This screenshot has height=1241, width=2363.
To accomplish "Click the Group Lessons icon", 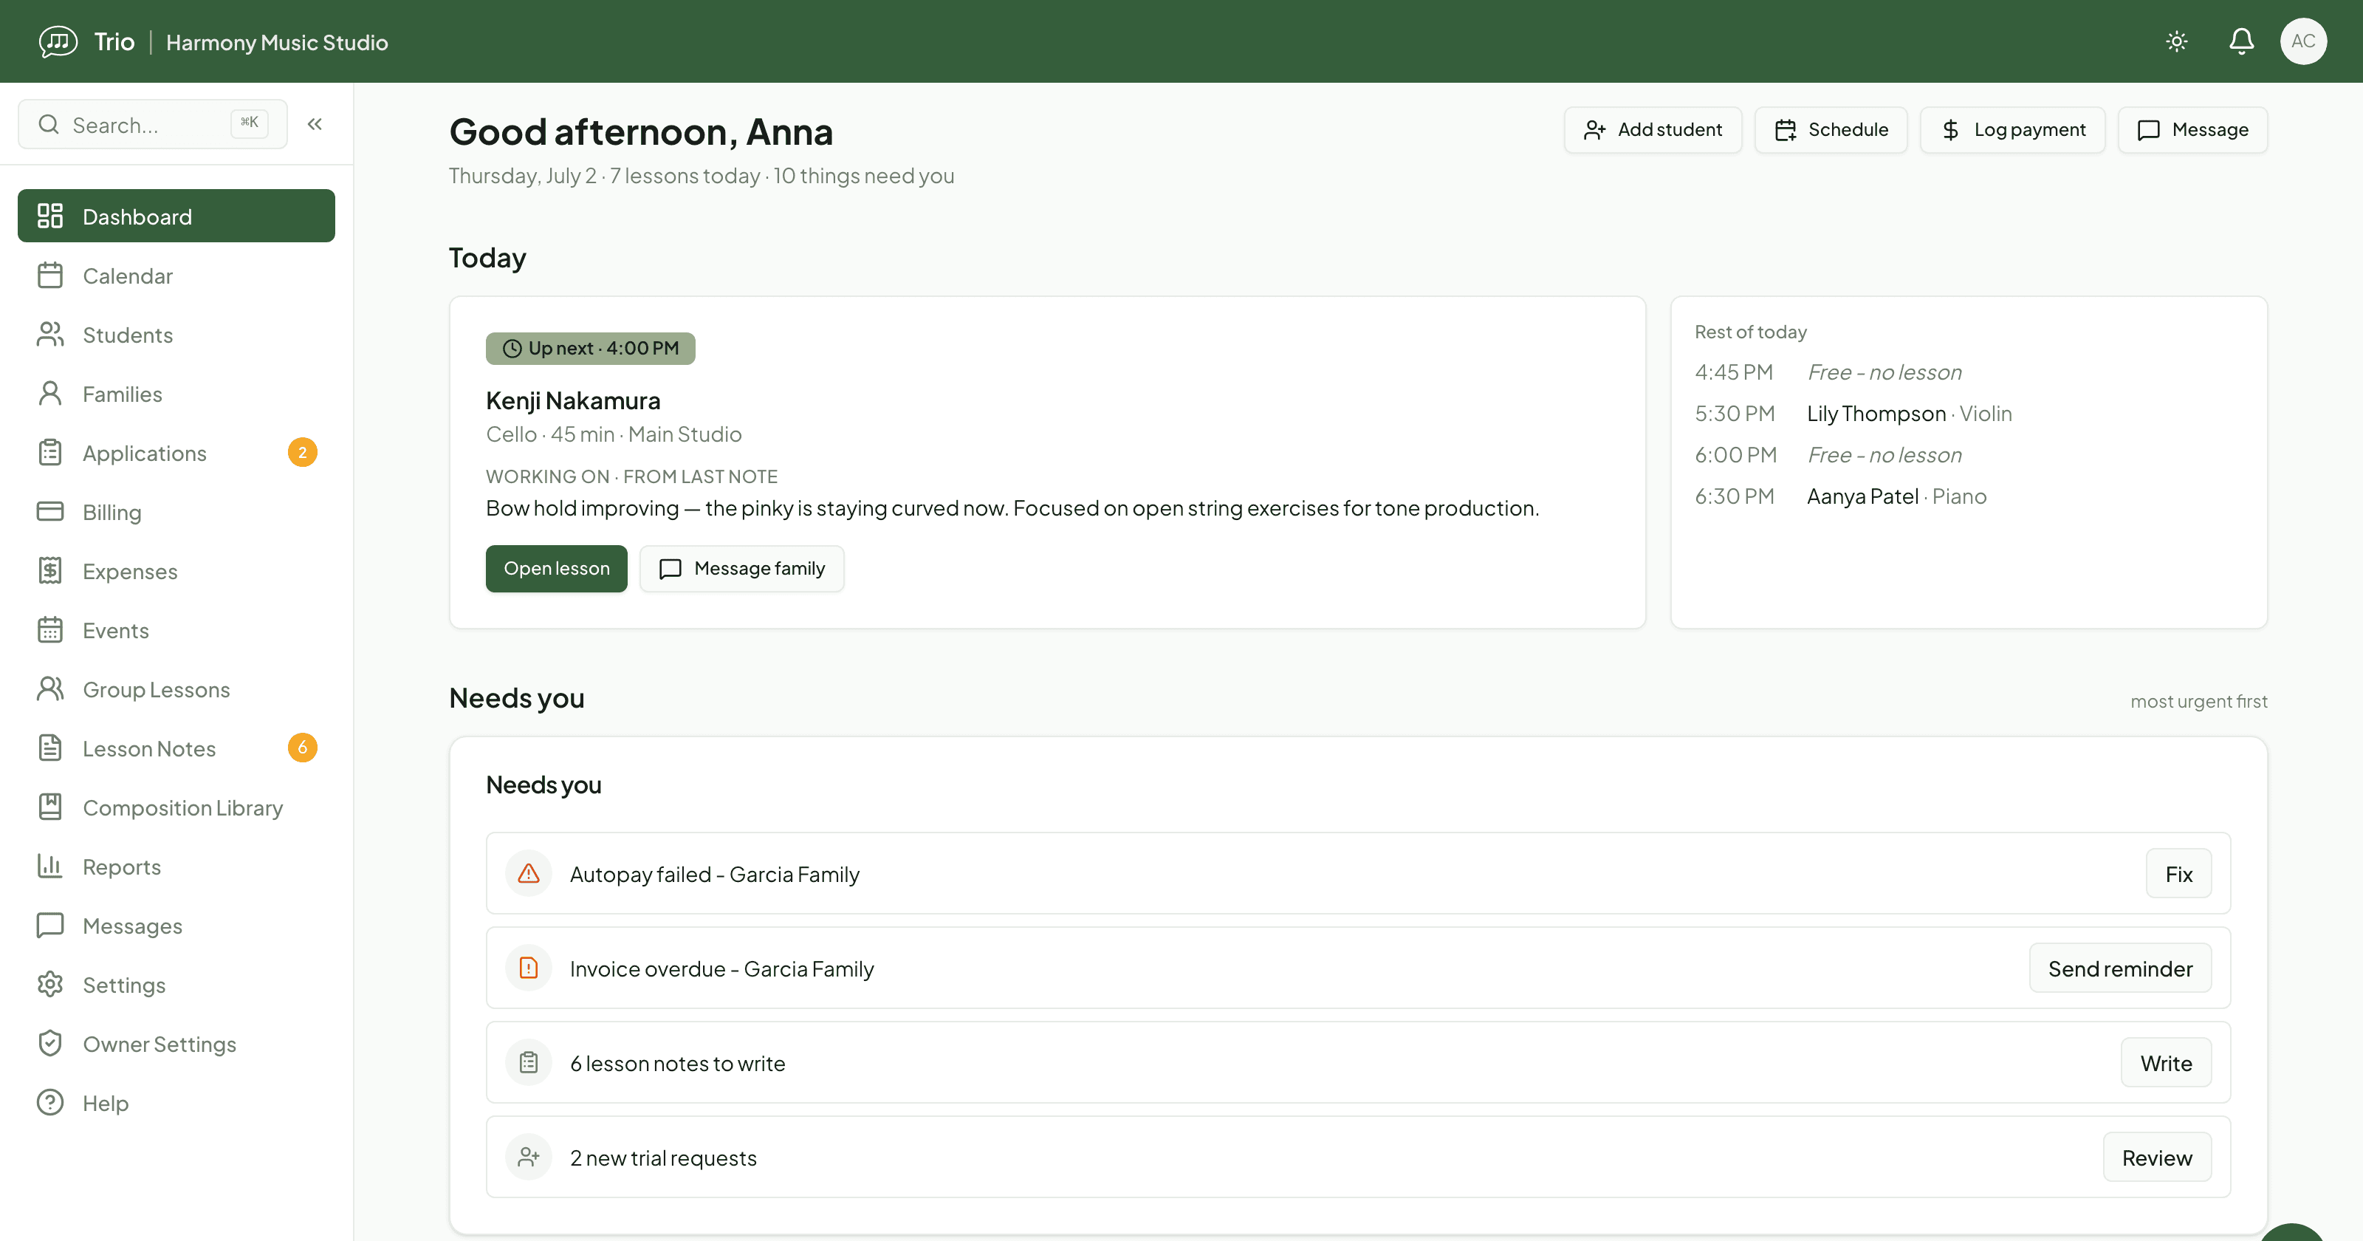I will pyautogui.click(x=49, y=689).
